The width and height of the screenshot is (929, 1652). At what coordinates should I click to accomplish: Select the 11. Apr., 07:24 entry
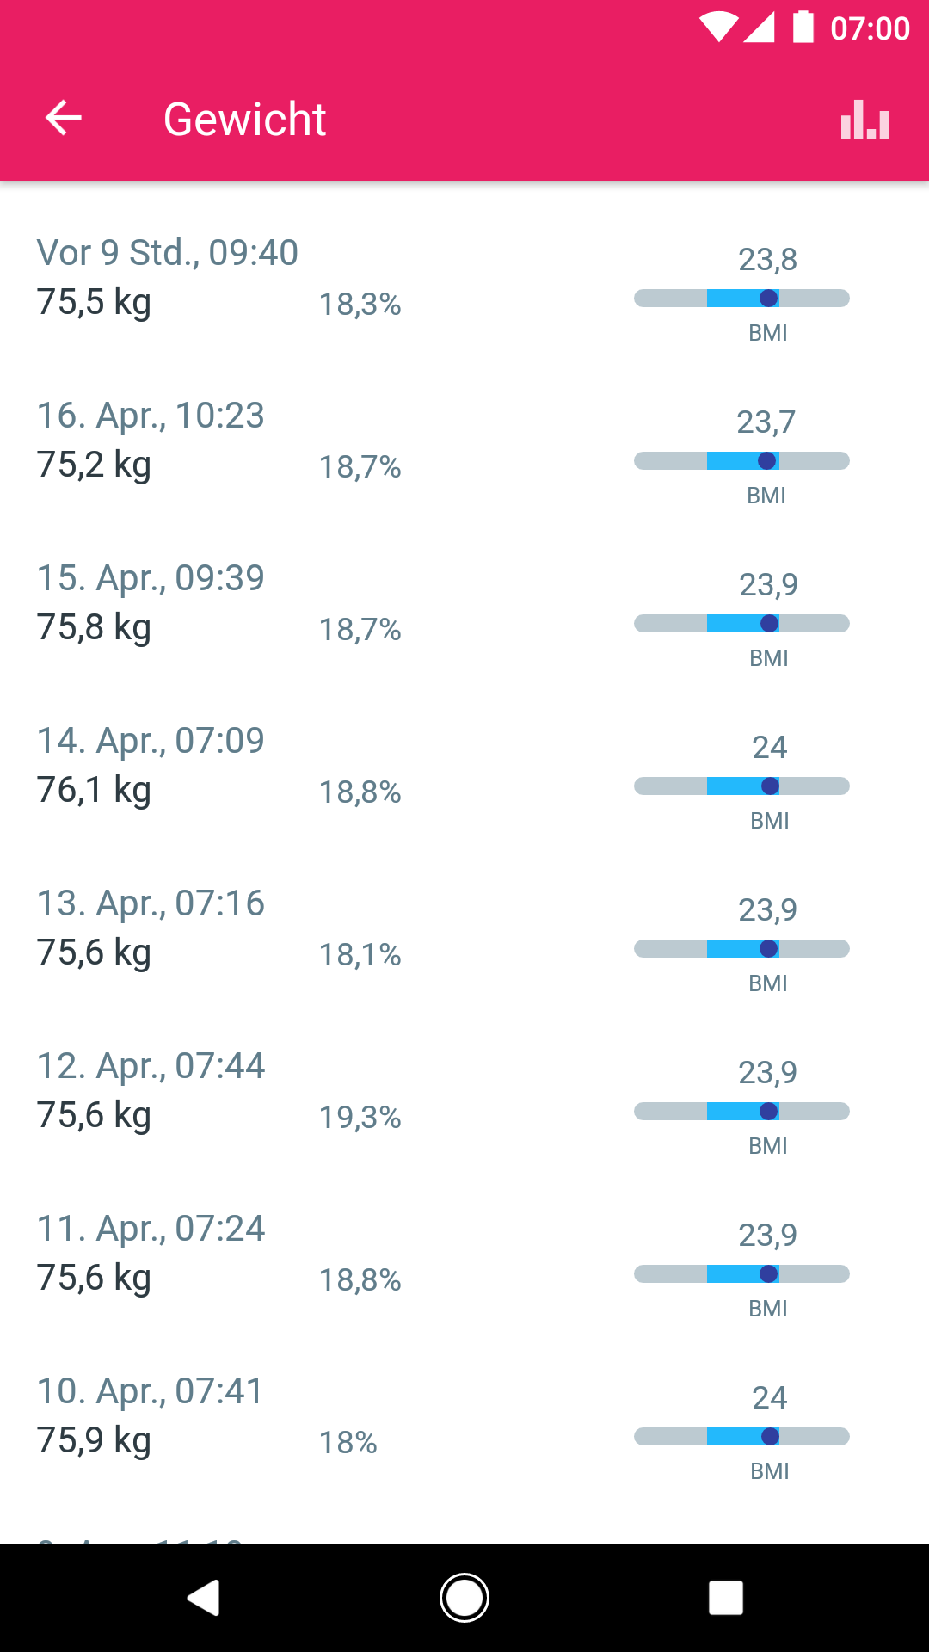pyautogui.click(x=151, y=1253)
